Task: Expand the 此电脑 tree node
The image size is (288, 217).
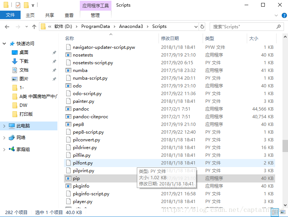Action: click(4, 126)
